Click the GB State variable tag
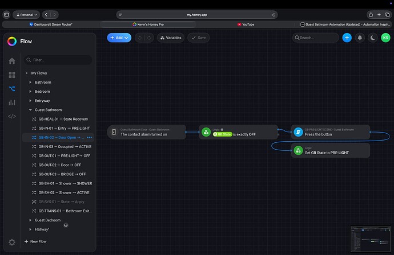Image resolution: width=394 pixels, height=255 pixels. tap(222, 134)
